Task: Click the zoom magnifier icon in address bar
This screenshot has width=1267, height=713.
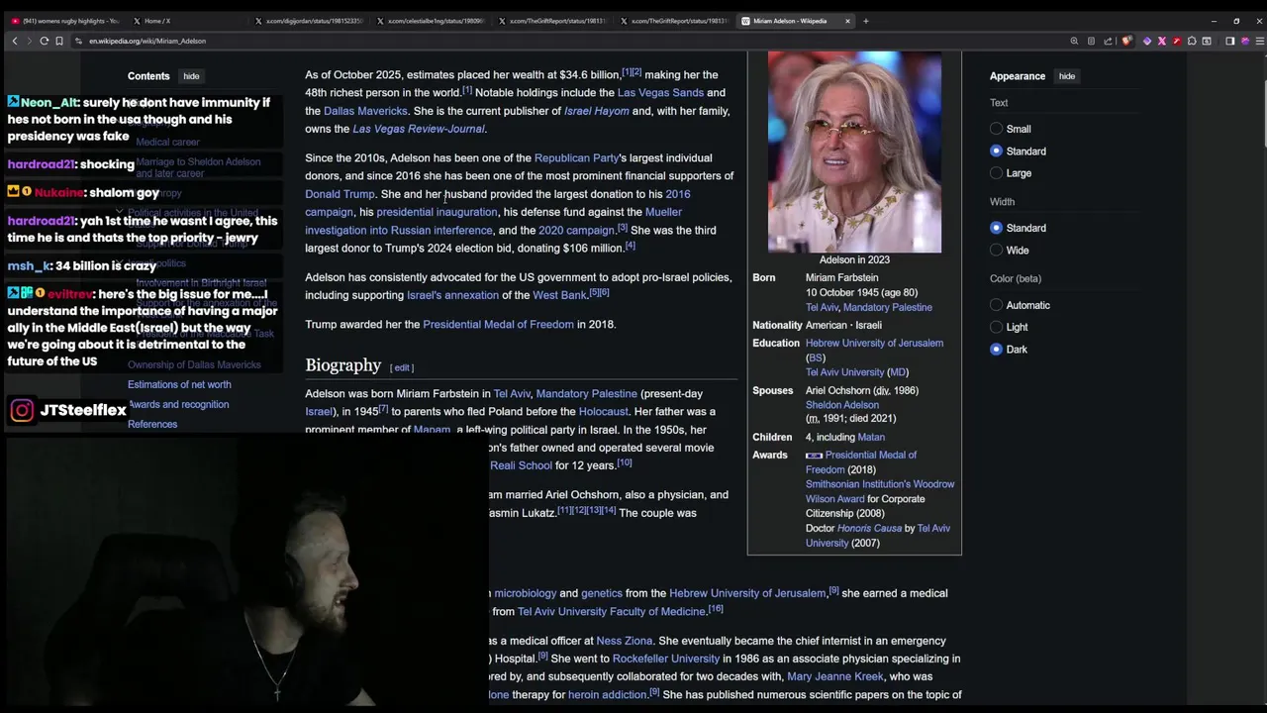Action: [x=1074, y=41]
